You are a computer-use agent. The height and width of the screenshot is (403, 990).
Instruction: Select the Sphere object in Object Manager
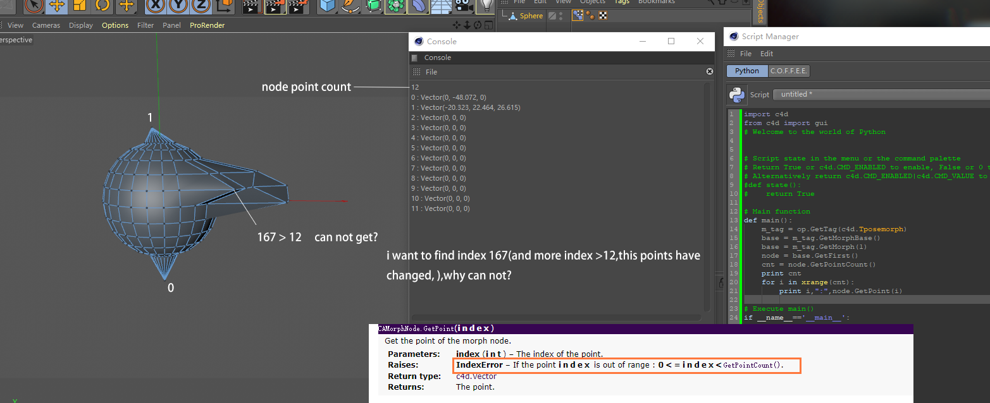(x=531, y=16)
